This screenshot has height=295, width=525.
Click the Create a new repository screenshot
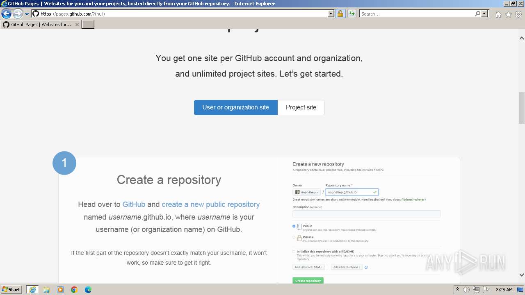368,221
